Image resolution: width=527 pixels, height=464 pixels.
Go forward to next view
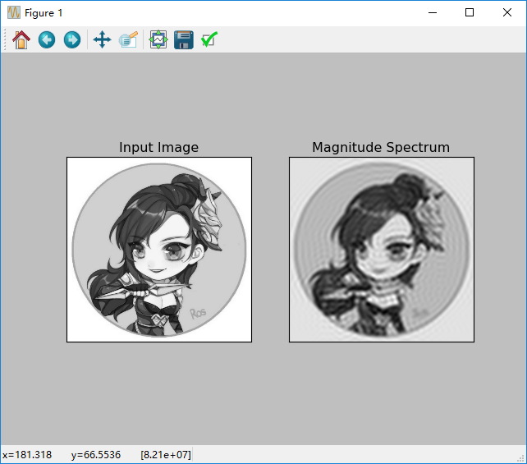point(72,39)
